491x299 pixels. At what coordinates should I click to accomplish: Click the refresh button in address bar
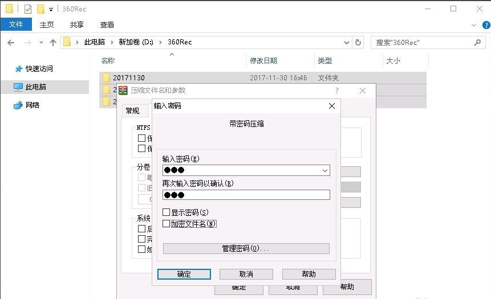point(358,42)
